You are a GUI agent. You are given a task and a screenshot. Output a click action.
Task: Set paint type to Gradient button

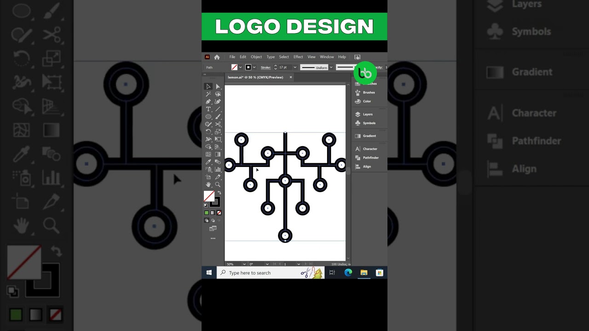click(x=213, y=212)
